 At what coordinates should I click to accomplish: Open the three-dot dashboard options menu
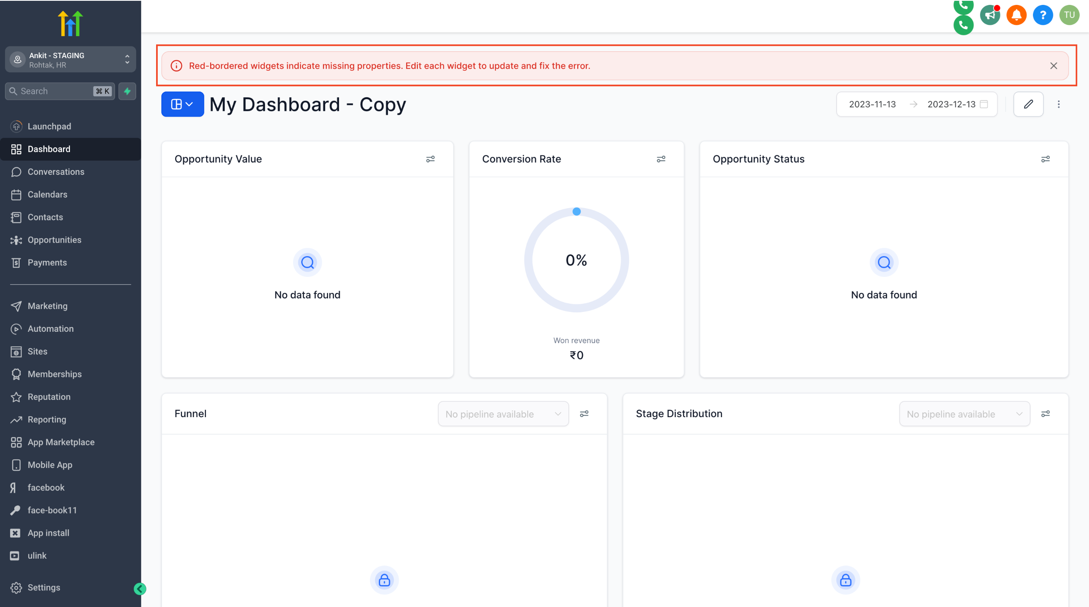point(1059,104)
